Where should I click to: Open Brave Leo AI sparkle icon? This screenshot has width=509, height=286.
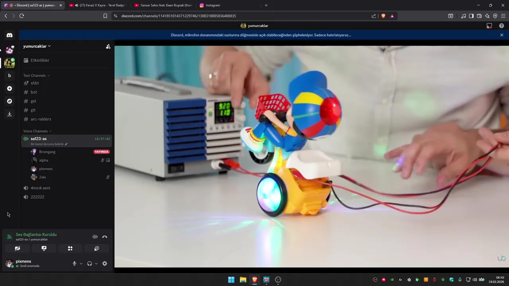487,16
